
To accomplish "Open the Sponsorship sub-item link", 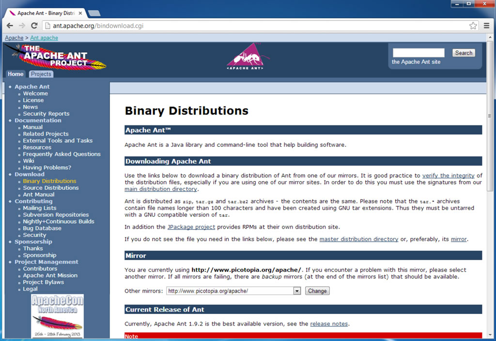I will click(x=40, y=255).
